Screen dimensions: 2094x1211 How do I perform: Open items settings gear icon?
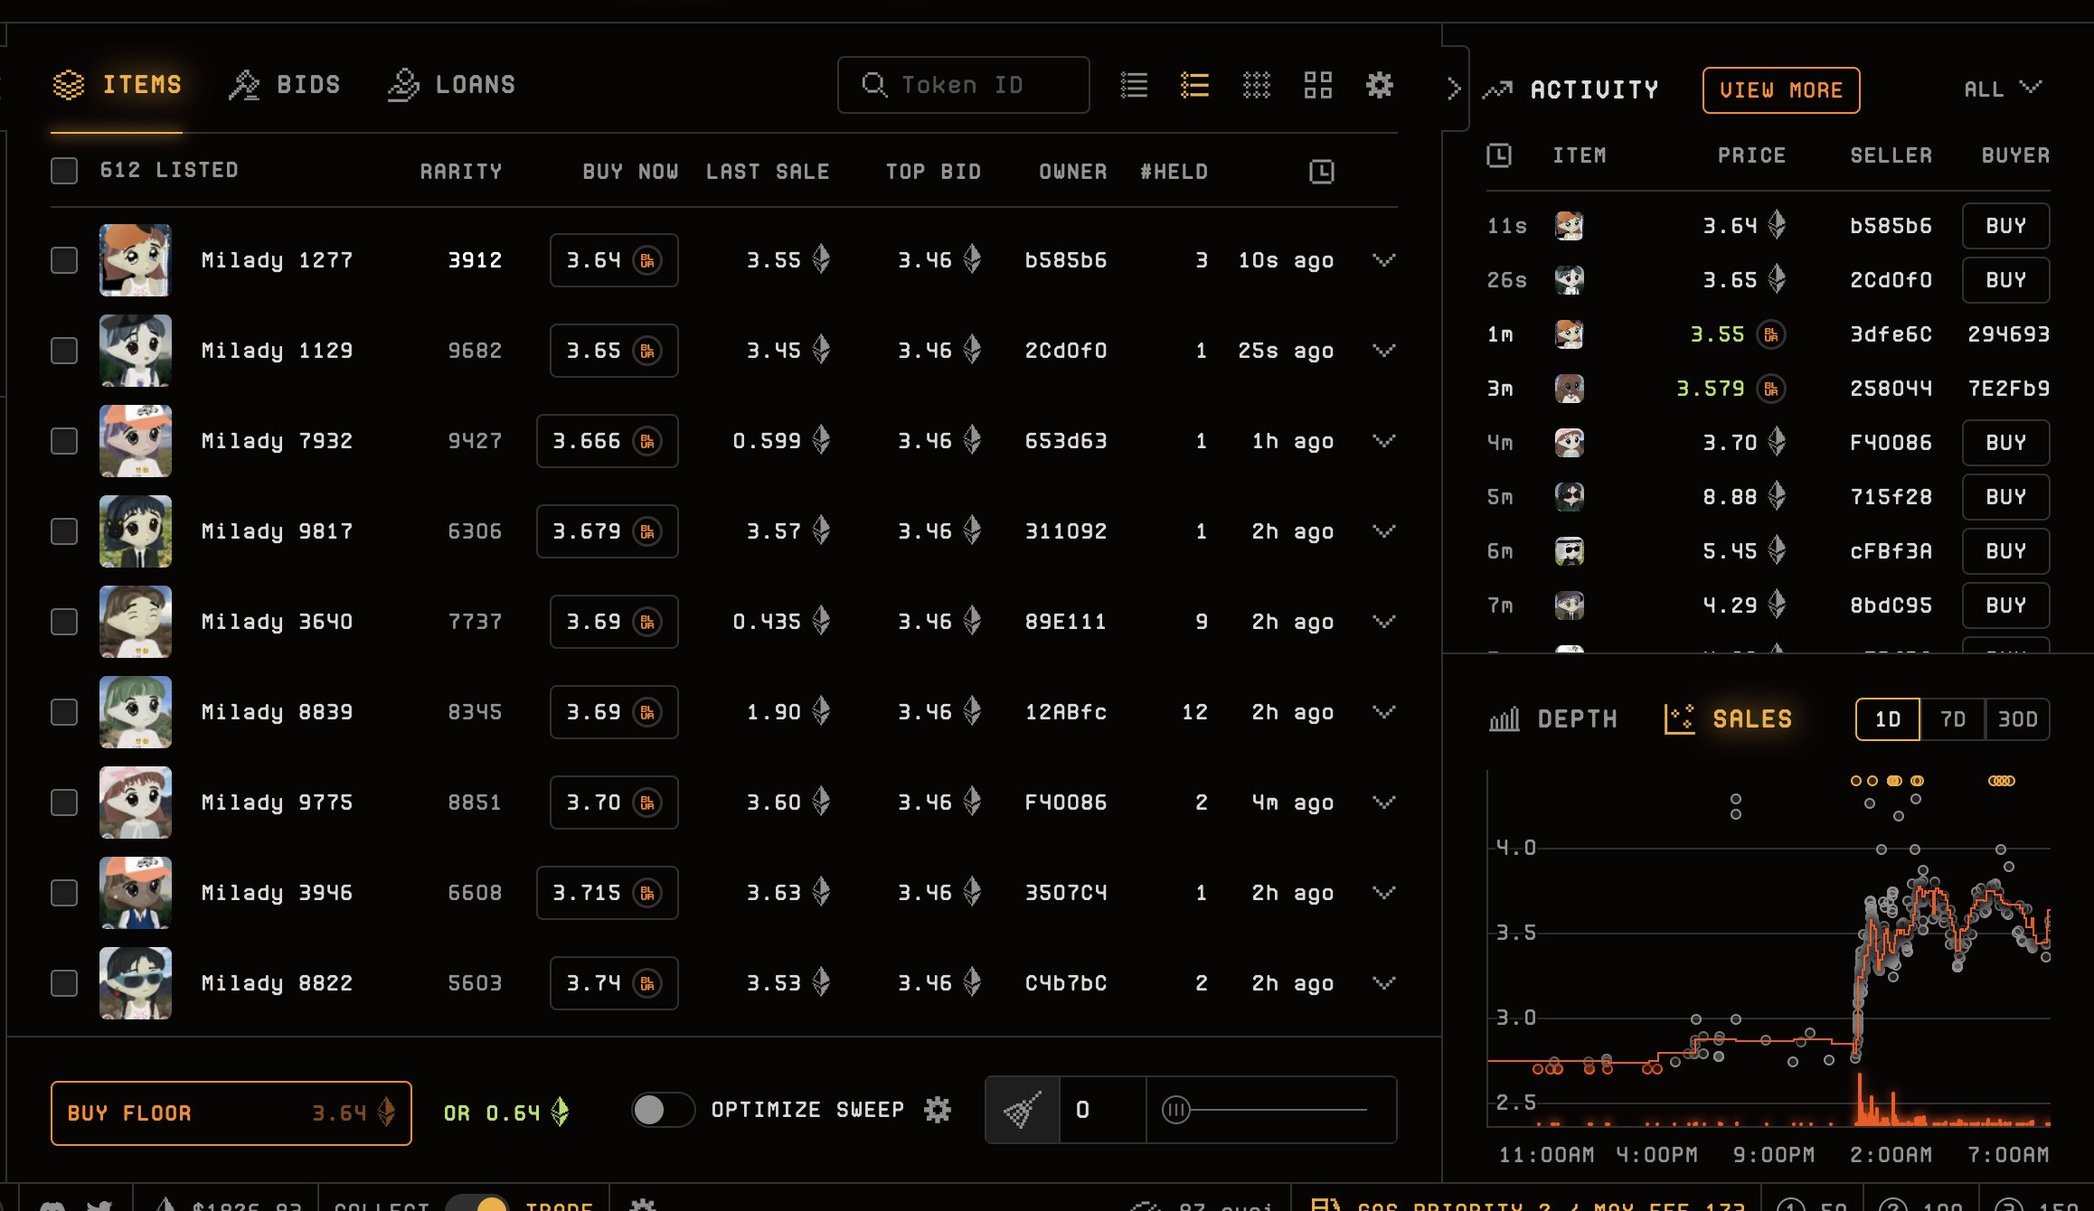(x=1380, y=85)
